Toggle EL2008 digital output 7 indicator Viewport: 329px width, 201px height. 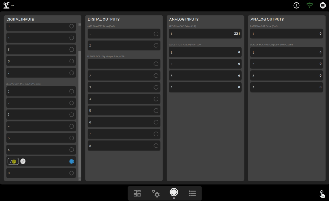[x=156, y=134]
